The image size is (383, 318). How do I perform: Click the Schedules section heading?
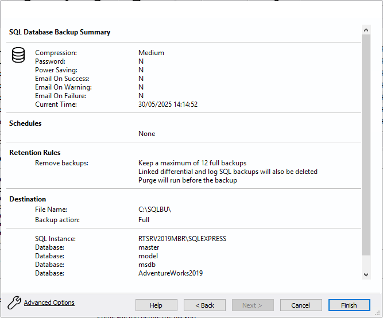coord(25,123)
